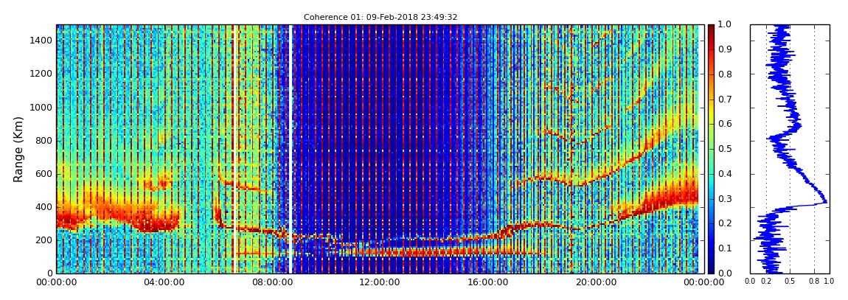This screenshot has height=300, width=848.
Task: Click the blue profile peak near 0.9 coherence
Action: coord(824,201)
